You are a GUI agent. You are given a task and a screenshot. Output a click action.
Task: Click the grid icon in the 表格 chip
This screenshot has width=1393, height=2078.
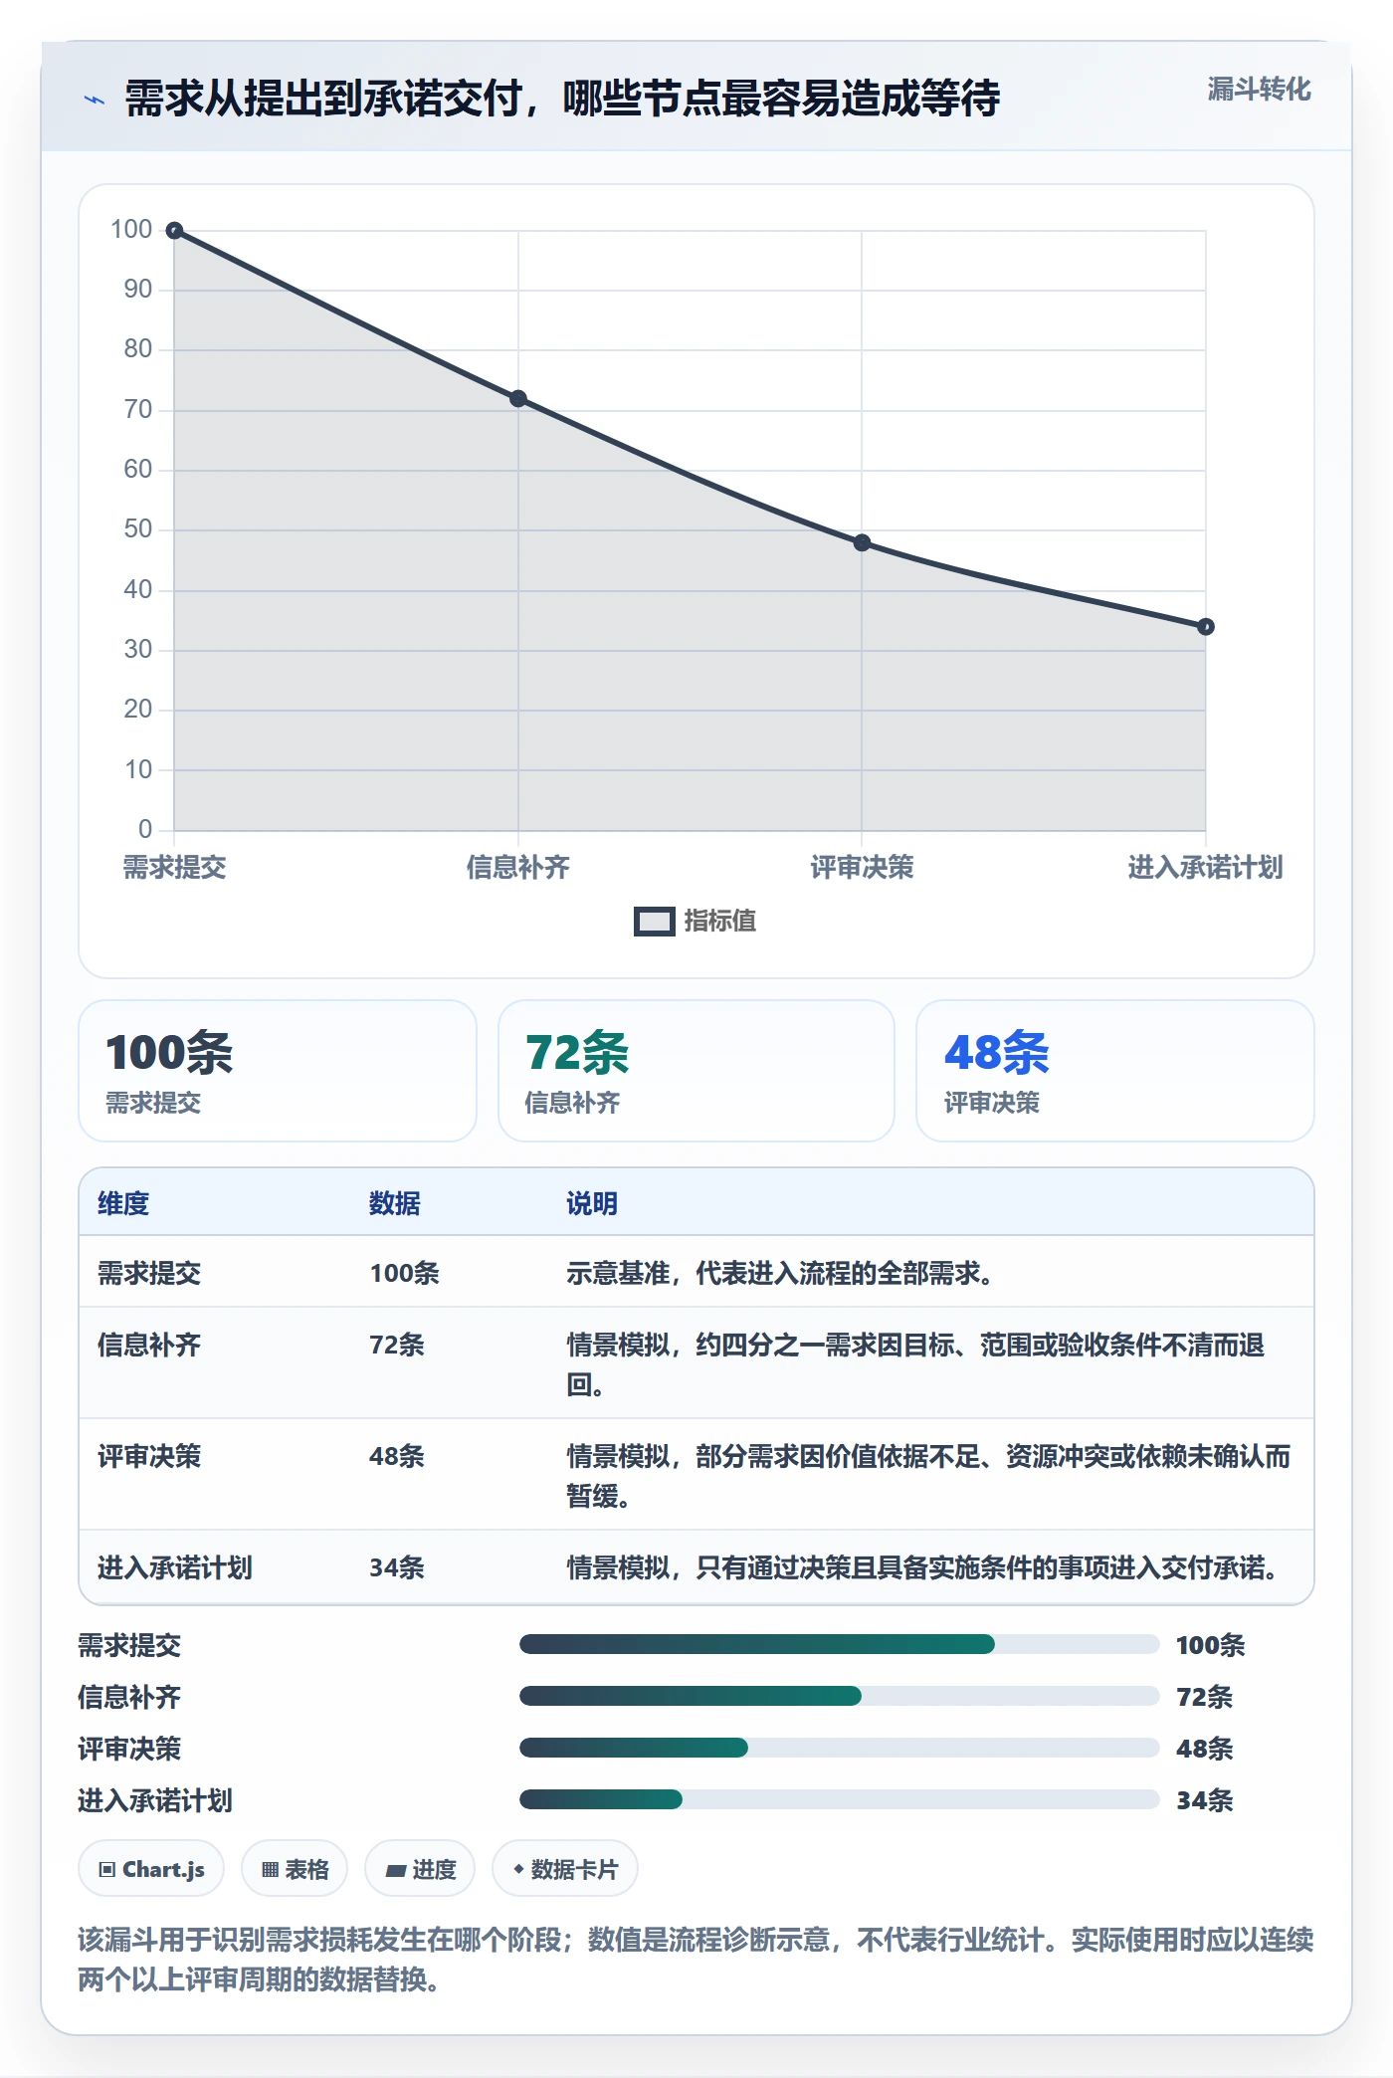point(270,1870)
